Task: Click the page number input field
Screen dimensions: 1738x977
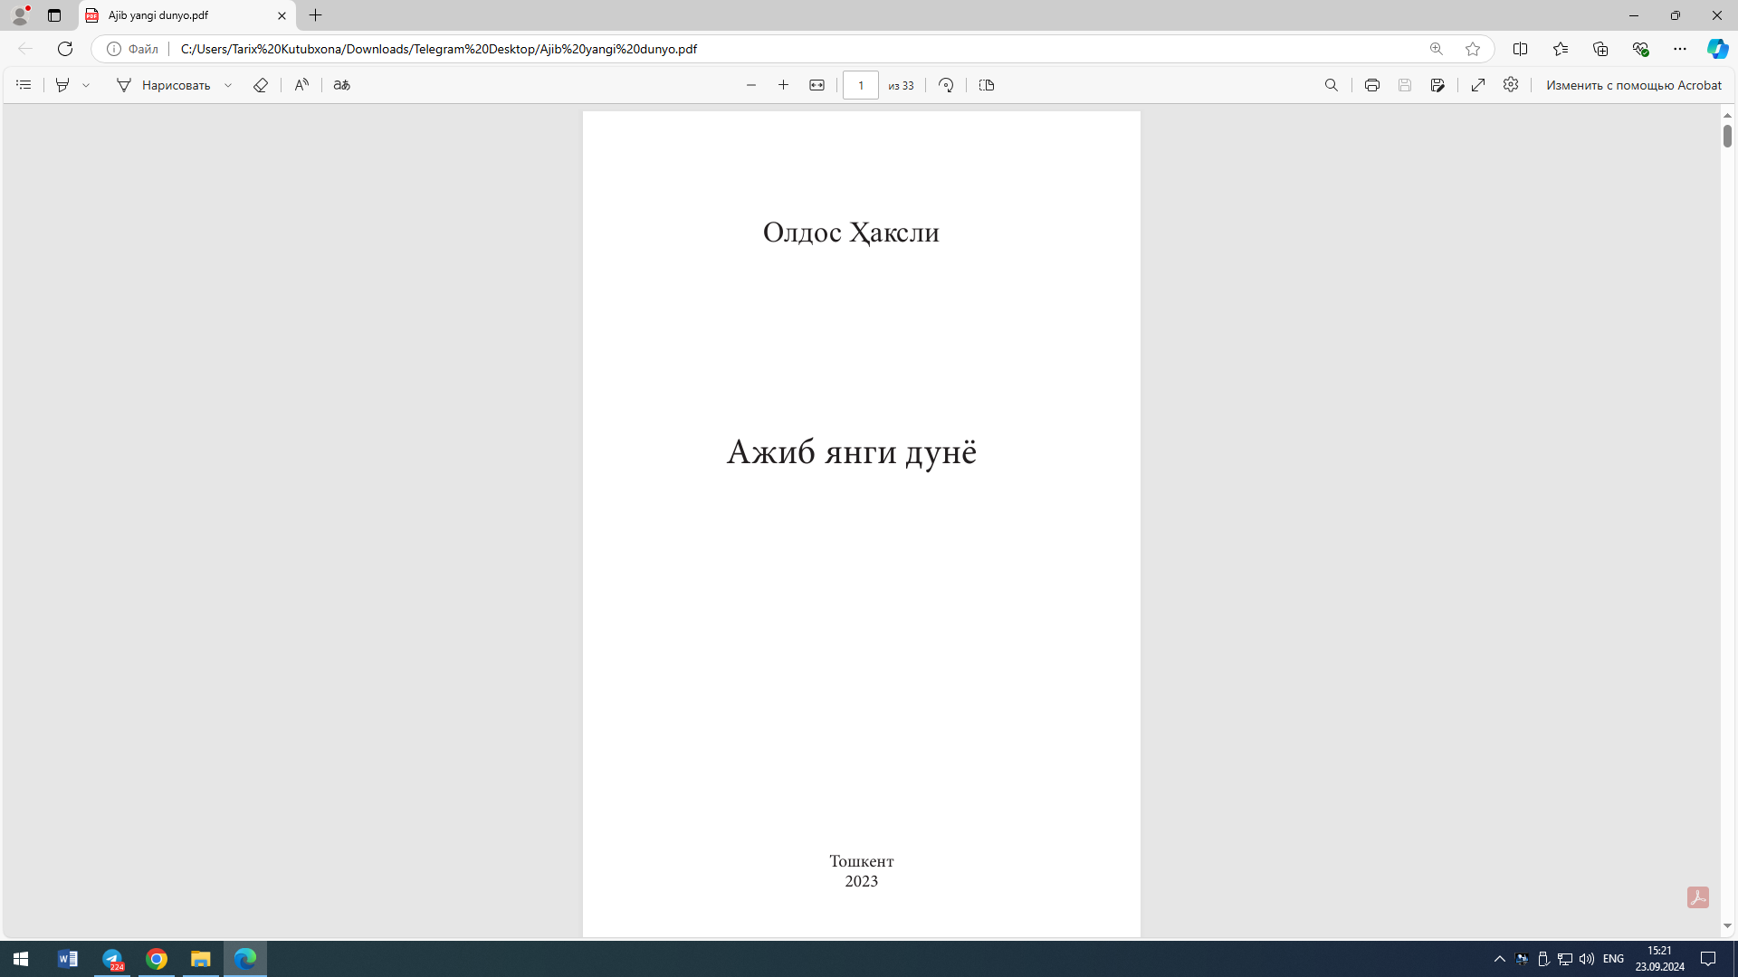Action: point(861,85)
